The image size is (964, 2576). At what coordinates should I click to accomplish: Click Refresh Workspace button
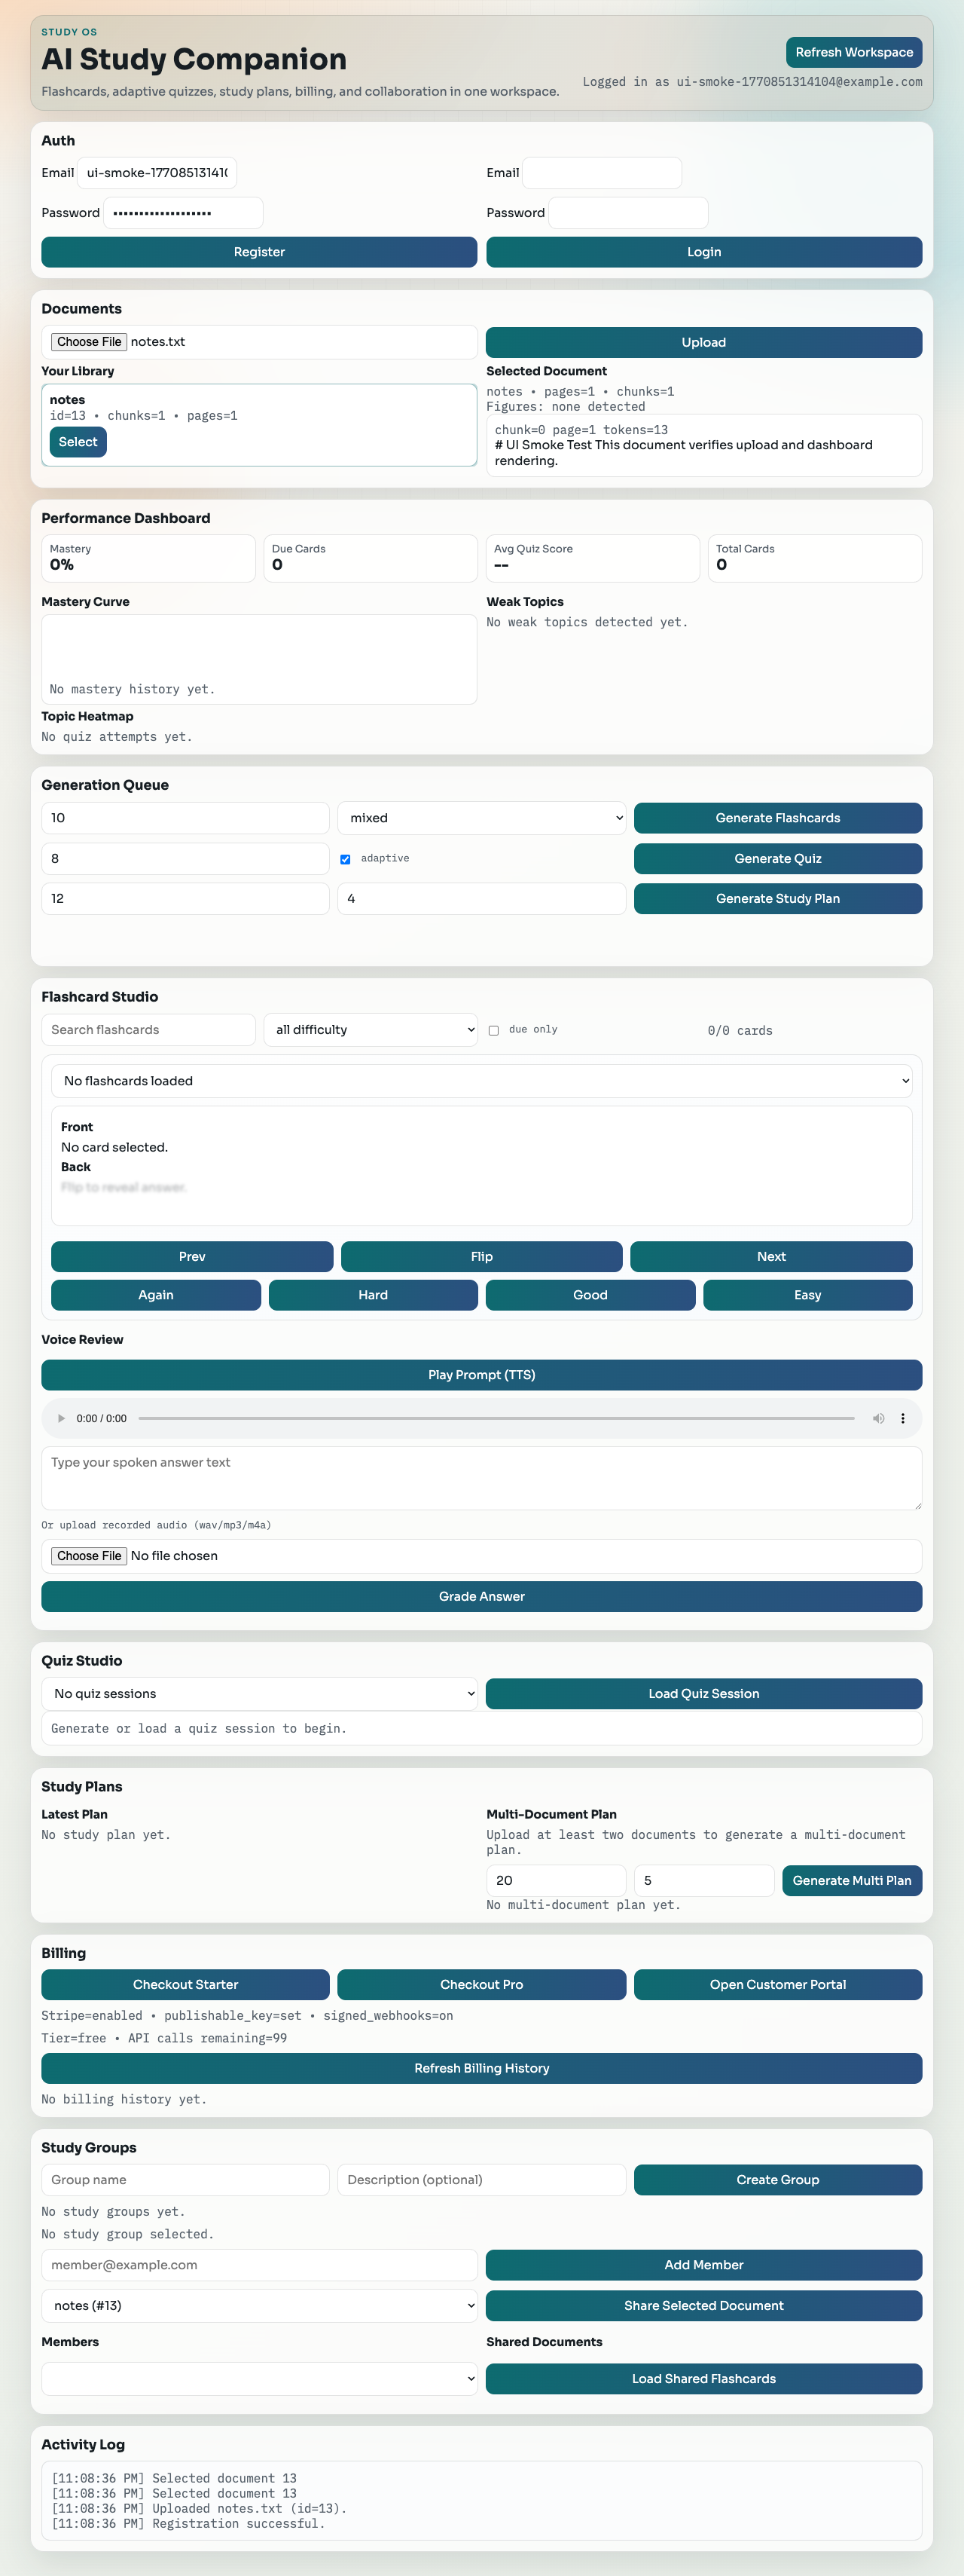click(854, 52)
